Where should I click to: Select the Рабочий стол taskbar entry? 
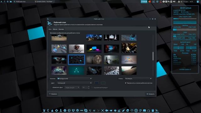[x=19, y=2]
